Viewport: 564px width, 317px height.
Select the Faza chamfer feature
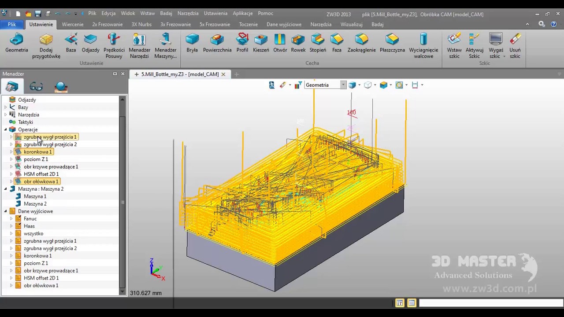pyautogui.click(x=337, y=43)
